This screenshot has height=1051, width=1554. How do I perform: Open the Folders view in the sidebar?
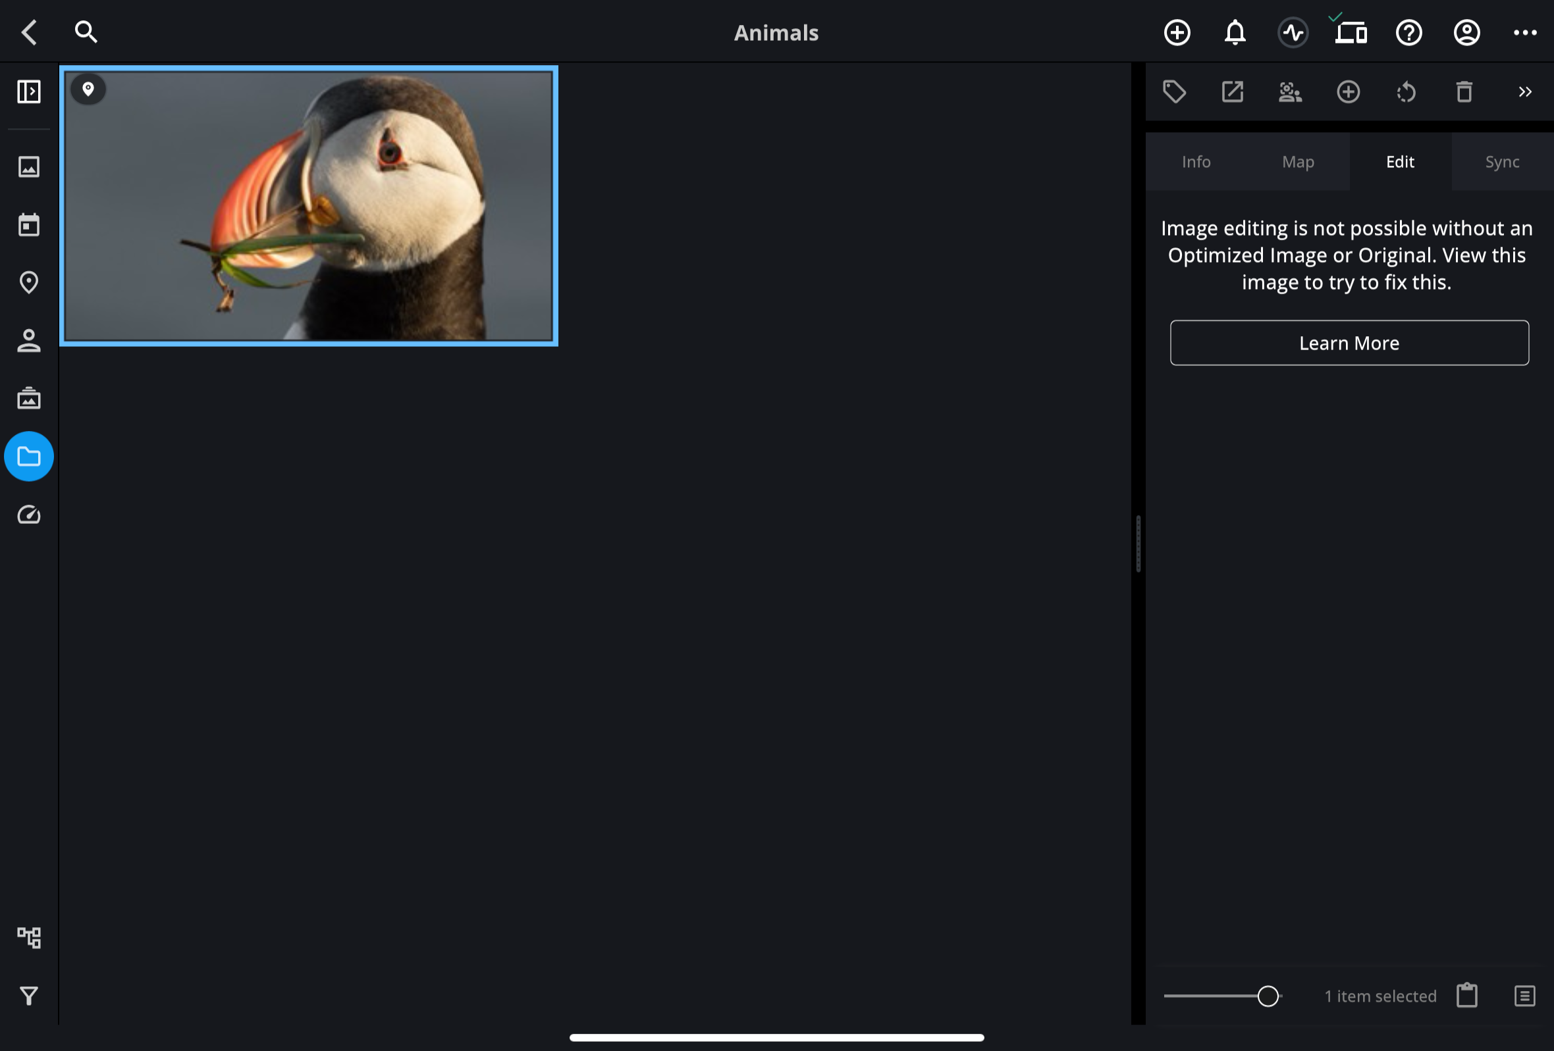(29, 457)
